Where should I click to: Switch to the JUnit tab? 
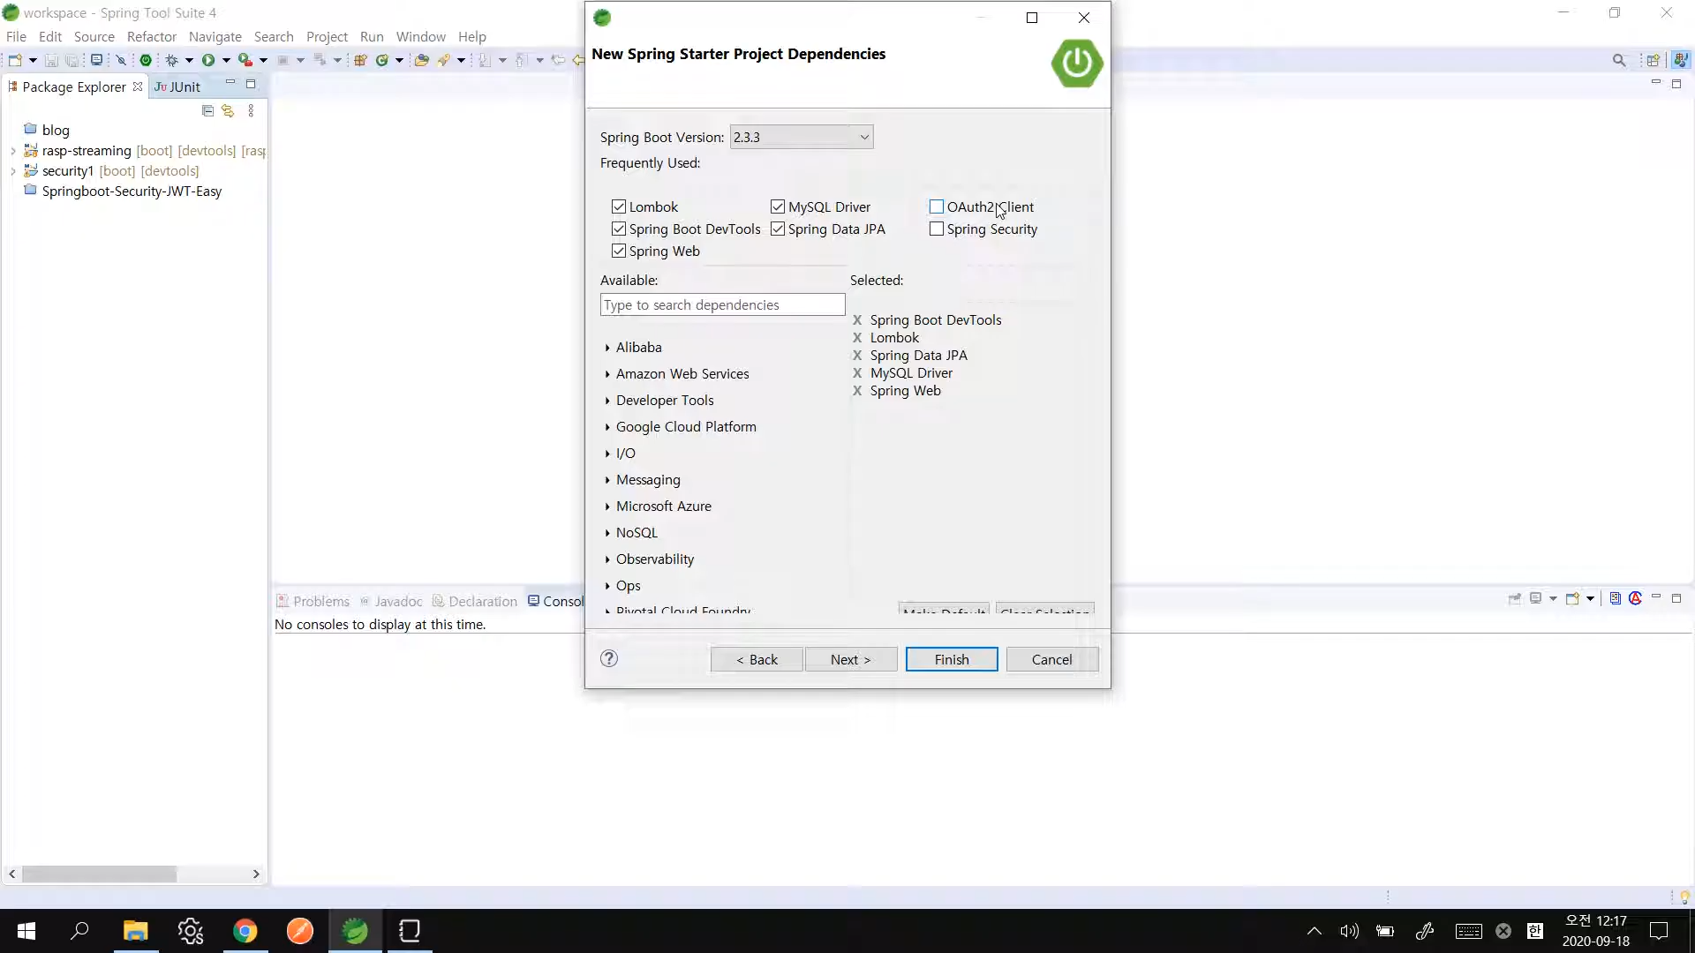click(178, 86)
